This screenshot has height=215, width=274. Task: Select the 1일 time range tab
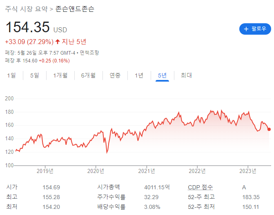pyautogui.click(x=11, y=75)
